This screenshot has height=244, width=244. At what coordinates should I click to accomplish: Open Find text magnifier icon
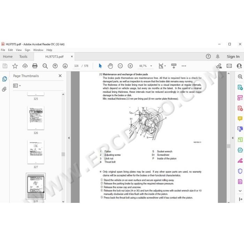click(45, 66)
